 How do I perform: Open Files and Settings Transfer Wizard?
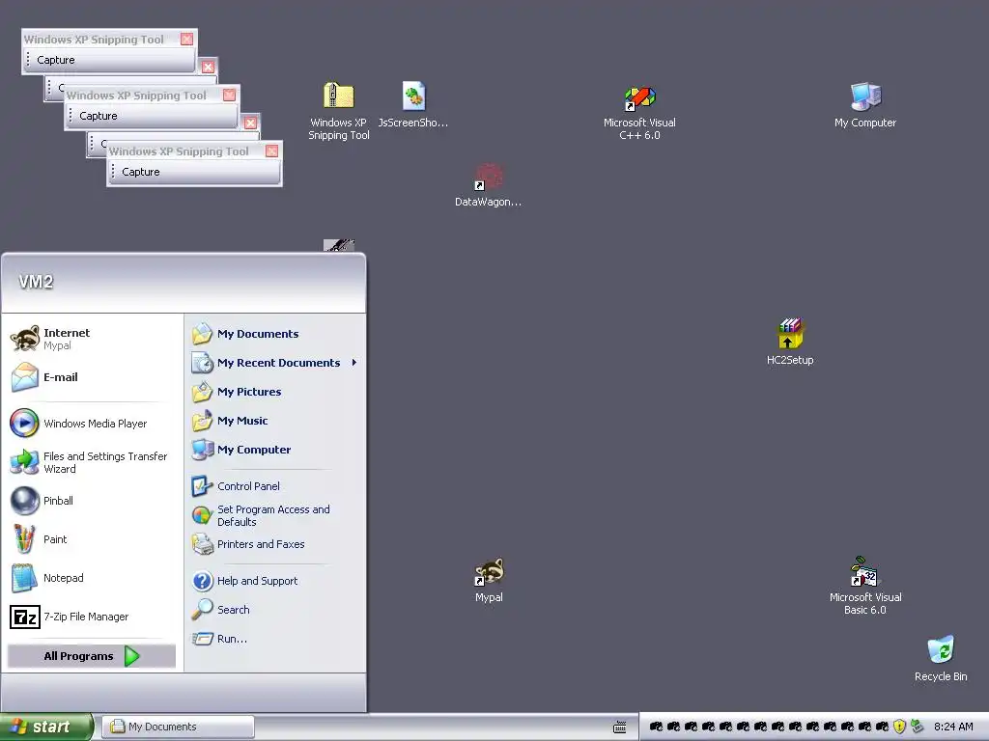point(93,462)
